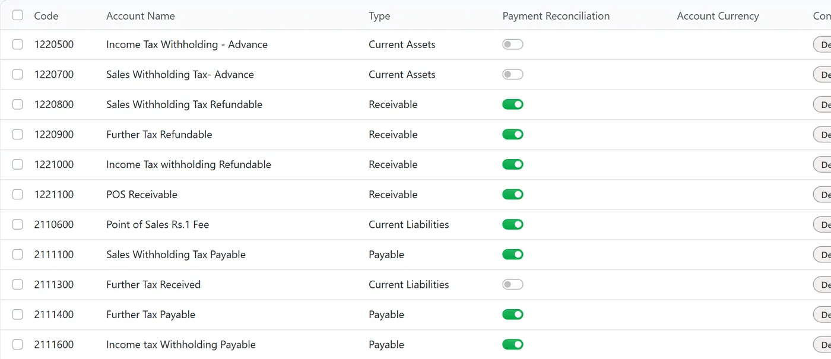The width and height of the screenshot is (831, 359).
Task: Check the Further Tax Received row checkbox
Action: (18, 284)
